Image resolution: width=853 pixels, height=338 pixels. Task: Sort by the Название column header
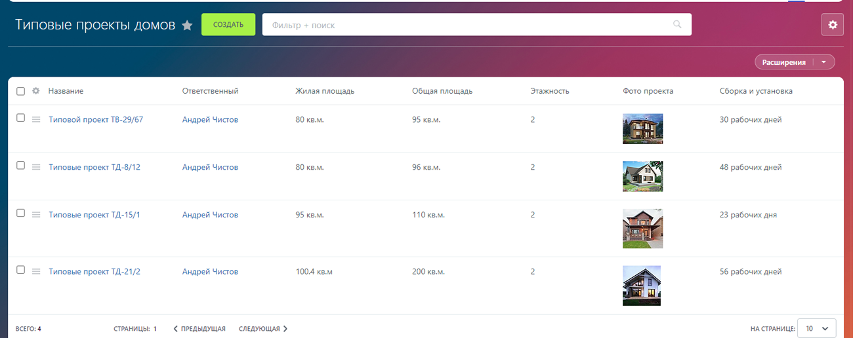[x=66, y=91]
